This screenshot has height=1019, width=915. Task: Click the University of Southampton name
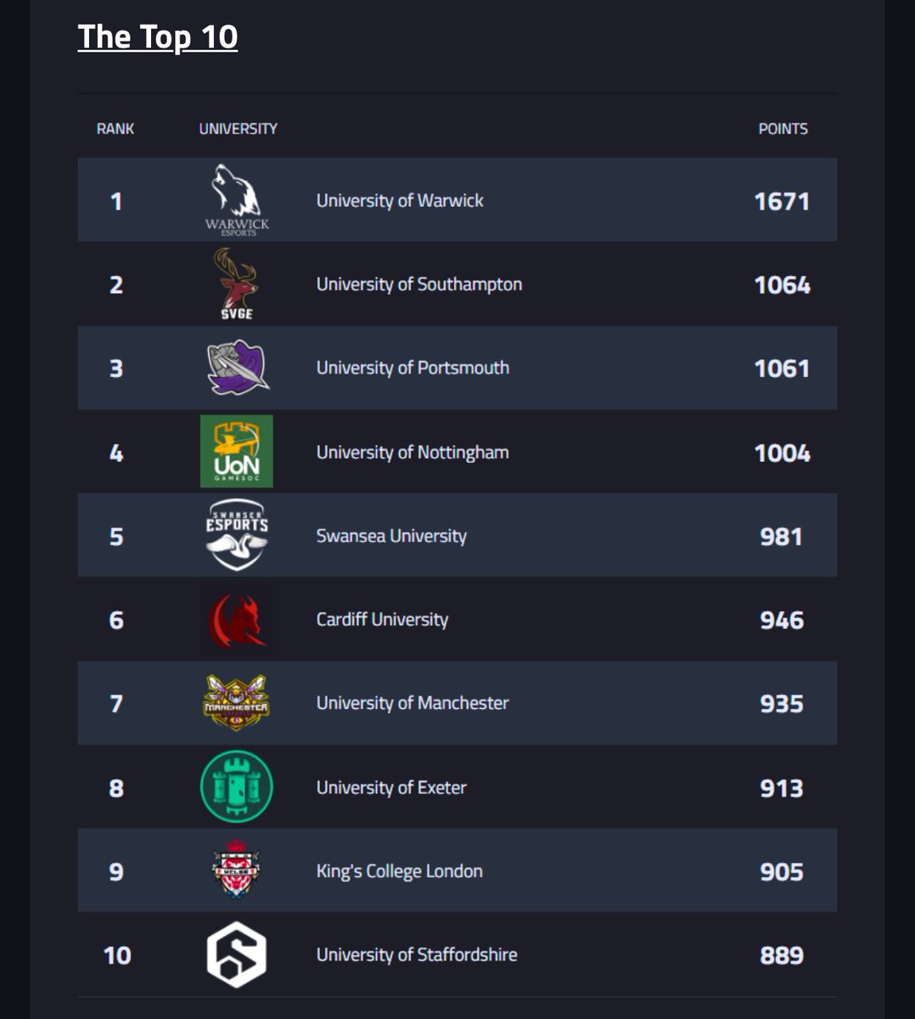point(419,284)
